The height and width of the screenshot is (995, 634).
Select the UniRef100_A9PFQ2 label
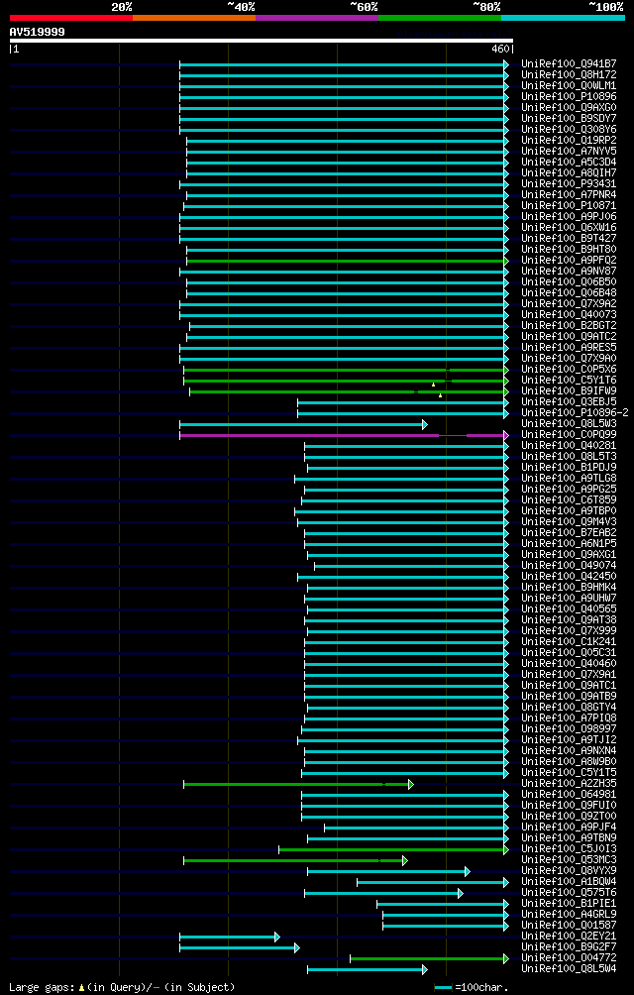click(569, 261)
